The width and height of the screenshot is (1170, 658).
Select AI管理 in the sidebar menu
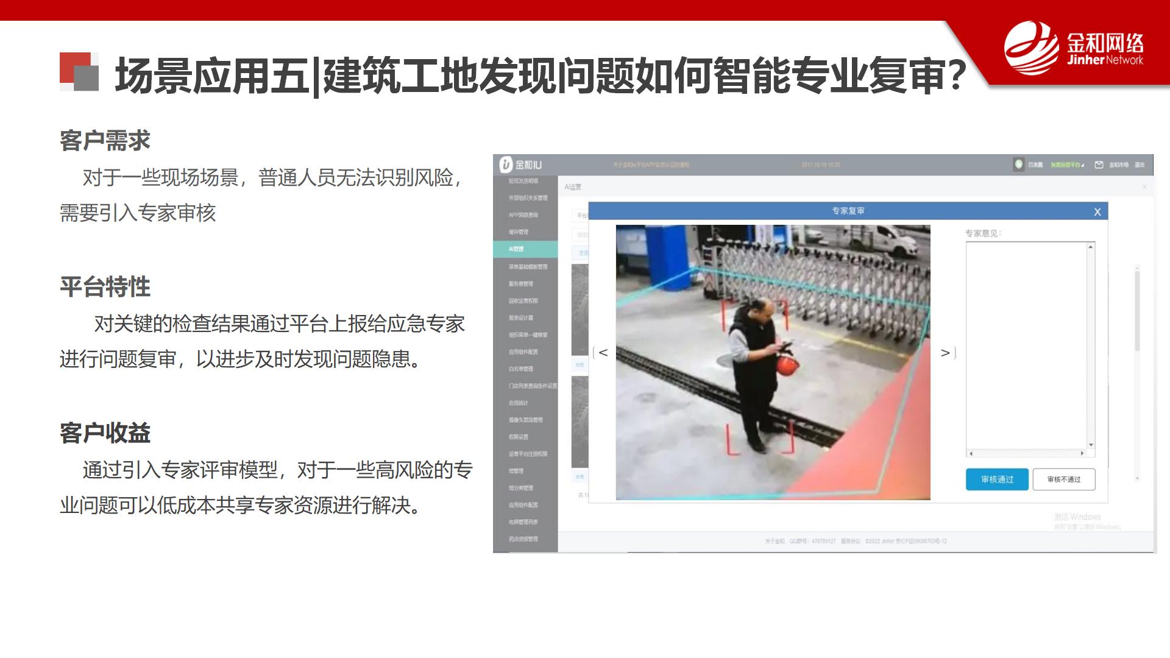[x=517, y=249]
